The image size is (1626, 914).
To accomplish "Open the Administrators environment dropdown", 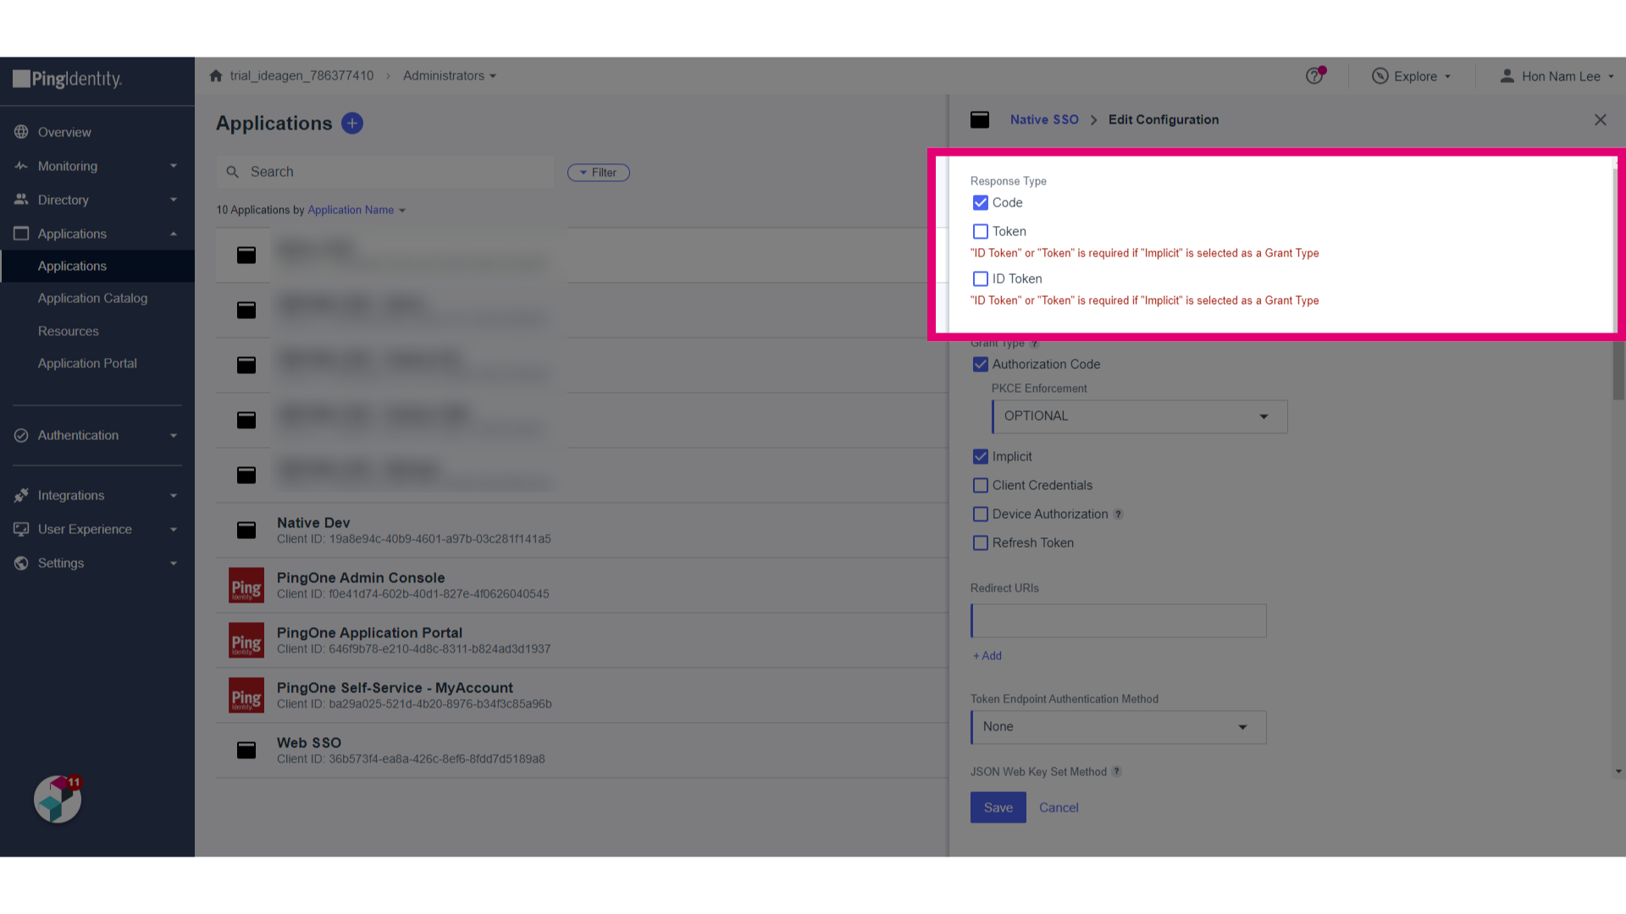I will (x=450, y=76).
